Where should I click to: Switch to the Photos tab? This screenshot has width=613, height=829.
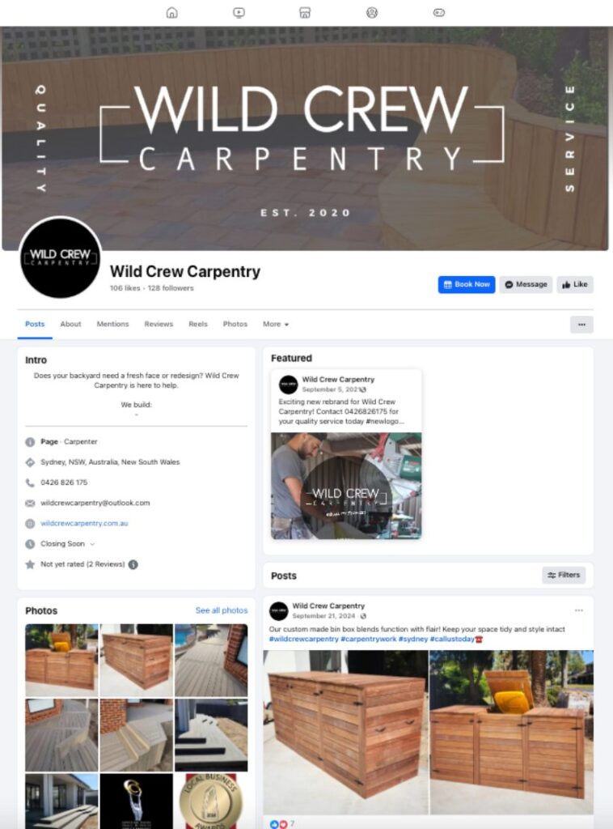[235, 324]
